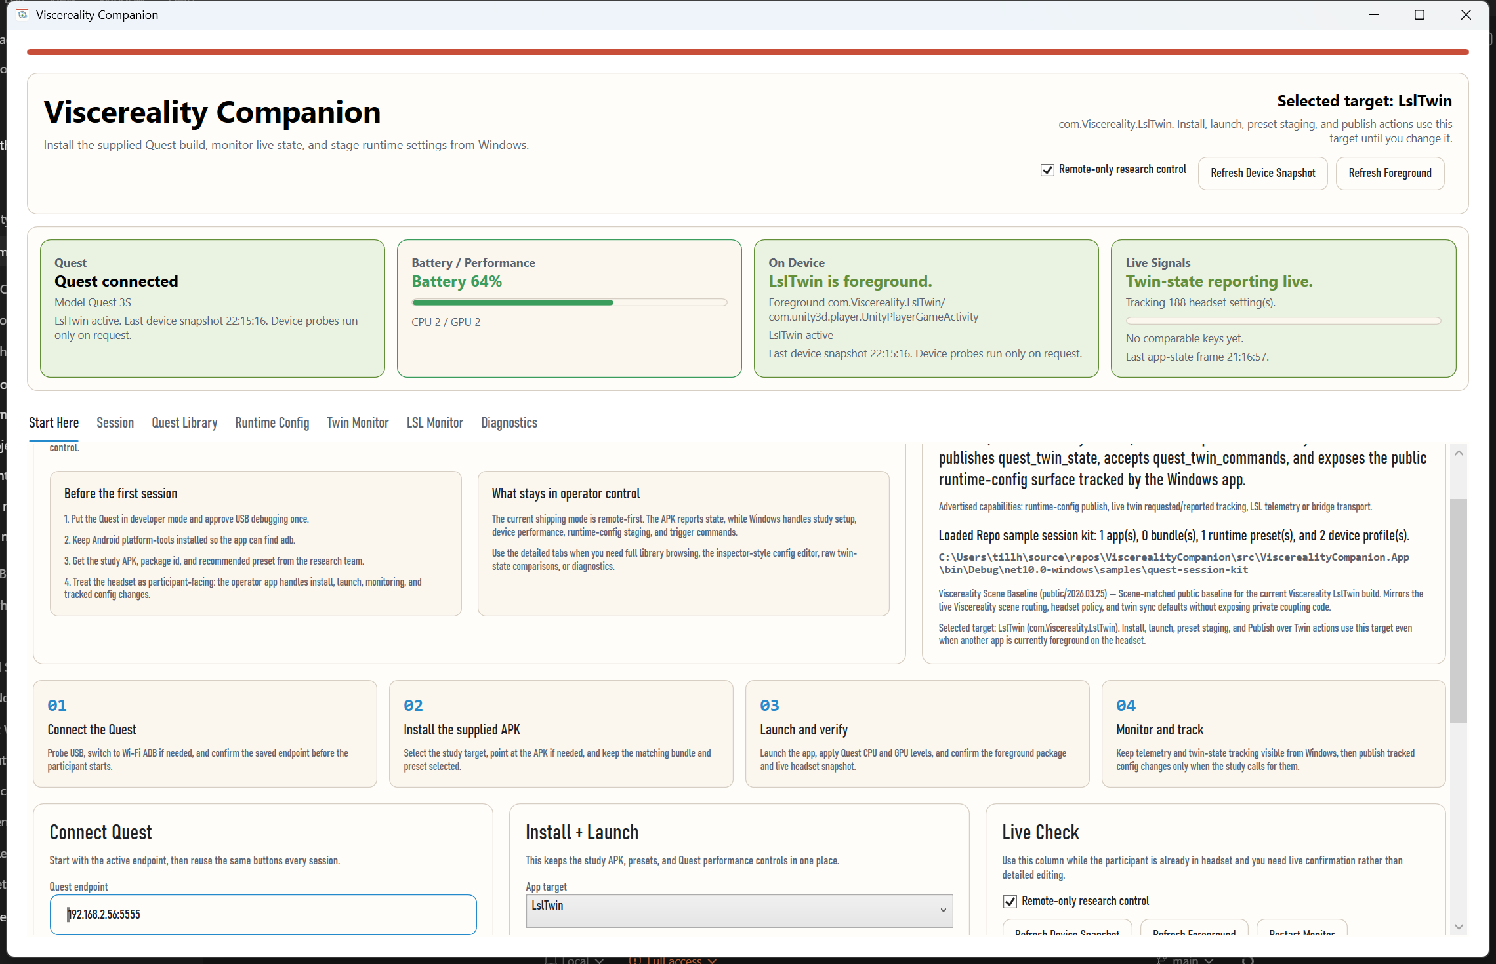The width and height of the screenshot is (1496, 964).
Task: Click the Battery 64% progress bar
Action: tap(570, 303)
